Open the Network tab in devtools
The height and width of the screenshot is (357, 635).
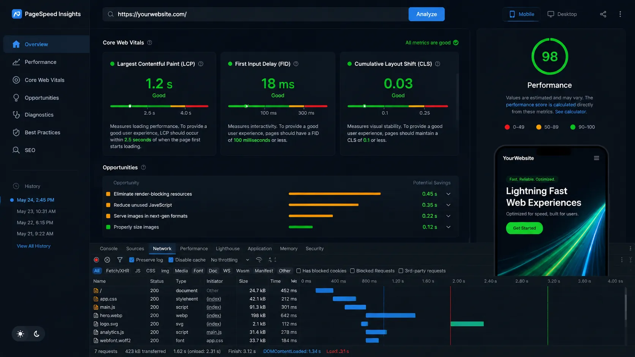click(162, 248)
